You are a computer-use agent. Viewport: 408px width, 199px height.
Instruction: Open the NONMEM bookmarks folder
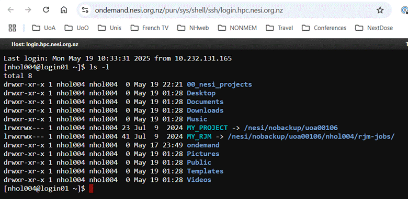point(237,28)
